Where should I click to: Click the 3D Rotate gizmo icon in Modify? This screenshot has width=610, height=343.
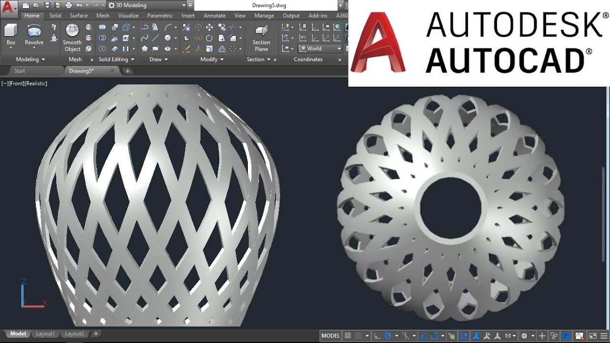coord(199,38)
